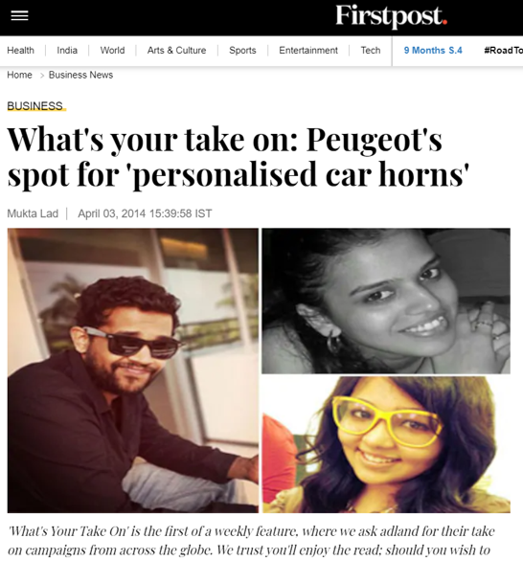Open the Tech section
523x561 pixels.
[370, 51]
